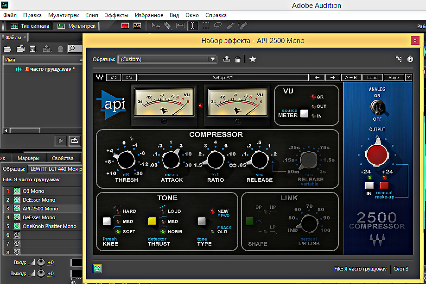The image size is (426, 284).
Task: Mark the preset as favorite star
Action: [x=253, y=59]
